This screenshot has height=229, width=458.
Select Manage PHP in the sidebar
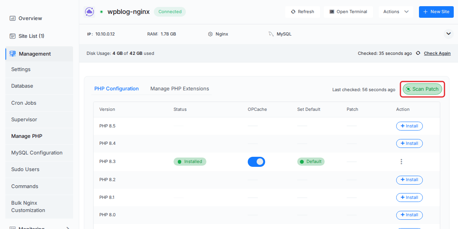point(39,136)
